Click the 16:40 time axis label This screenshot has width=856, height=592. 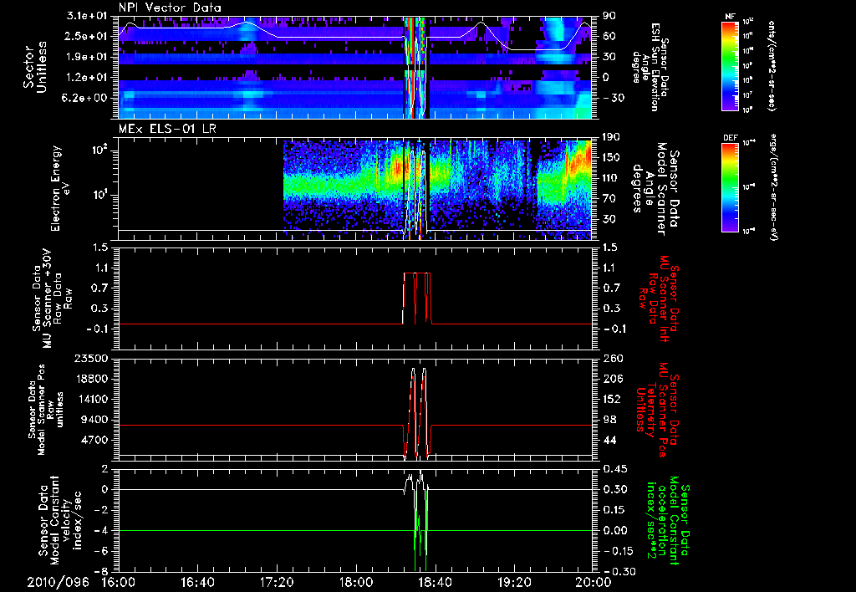click(198, 582)
